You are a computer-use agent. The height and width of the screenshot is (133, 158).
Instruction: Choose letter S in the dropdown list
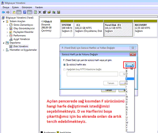coord(130,112)
